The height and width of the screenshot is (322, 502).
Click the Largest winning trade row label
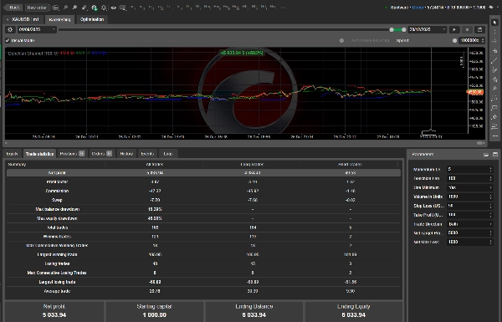[57, 255]
